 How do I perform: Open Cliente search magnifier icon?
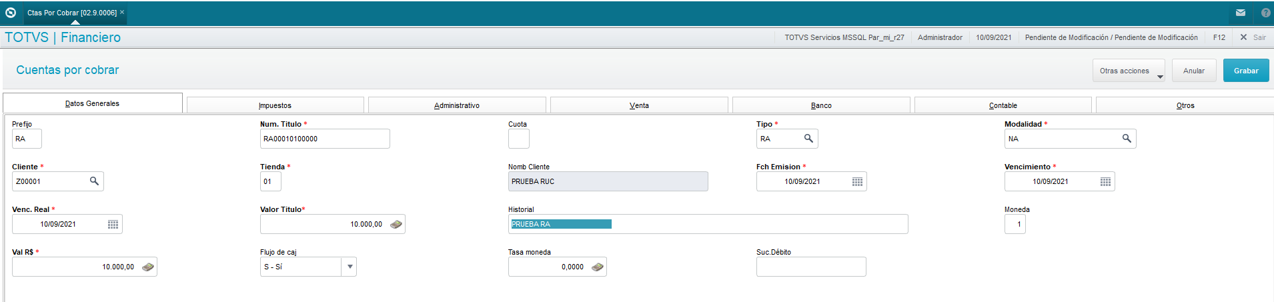94,181
